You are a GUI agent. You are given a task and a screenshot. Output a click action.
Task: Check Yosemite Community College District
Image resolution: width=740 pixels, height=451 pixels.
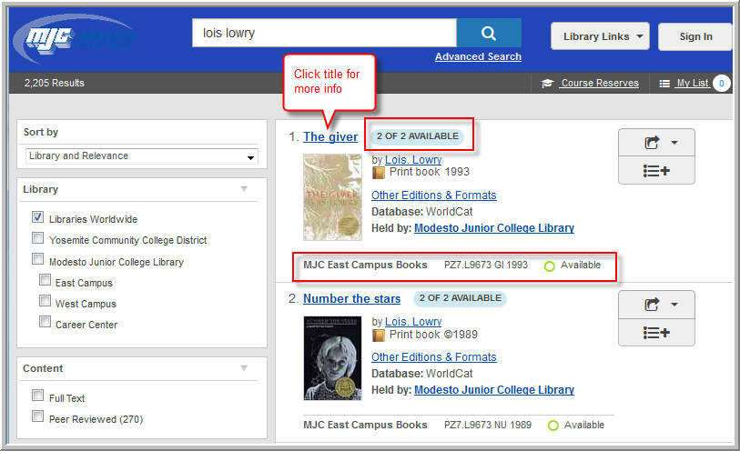(x=37, y=238)
